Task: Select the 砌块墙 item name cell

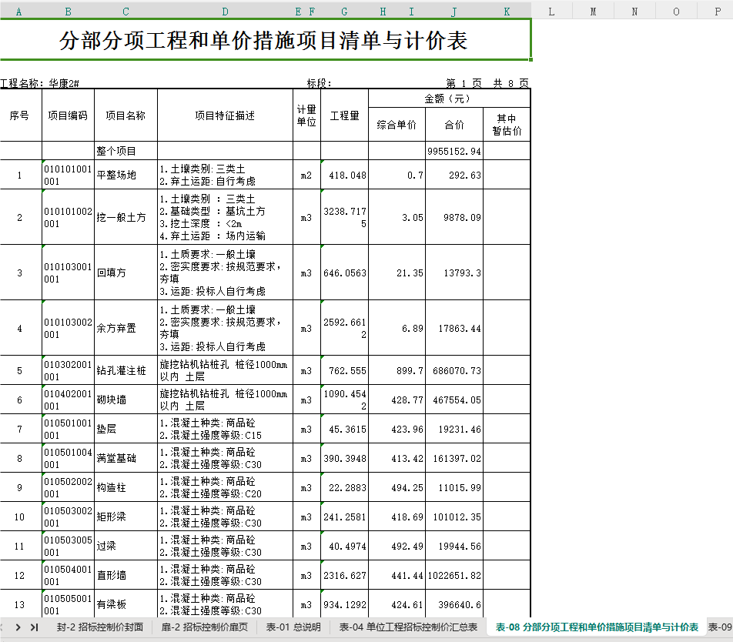Action: pos(126,400)
